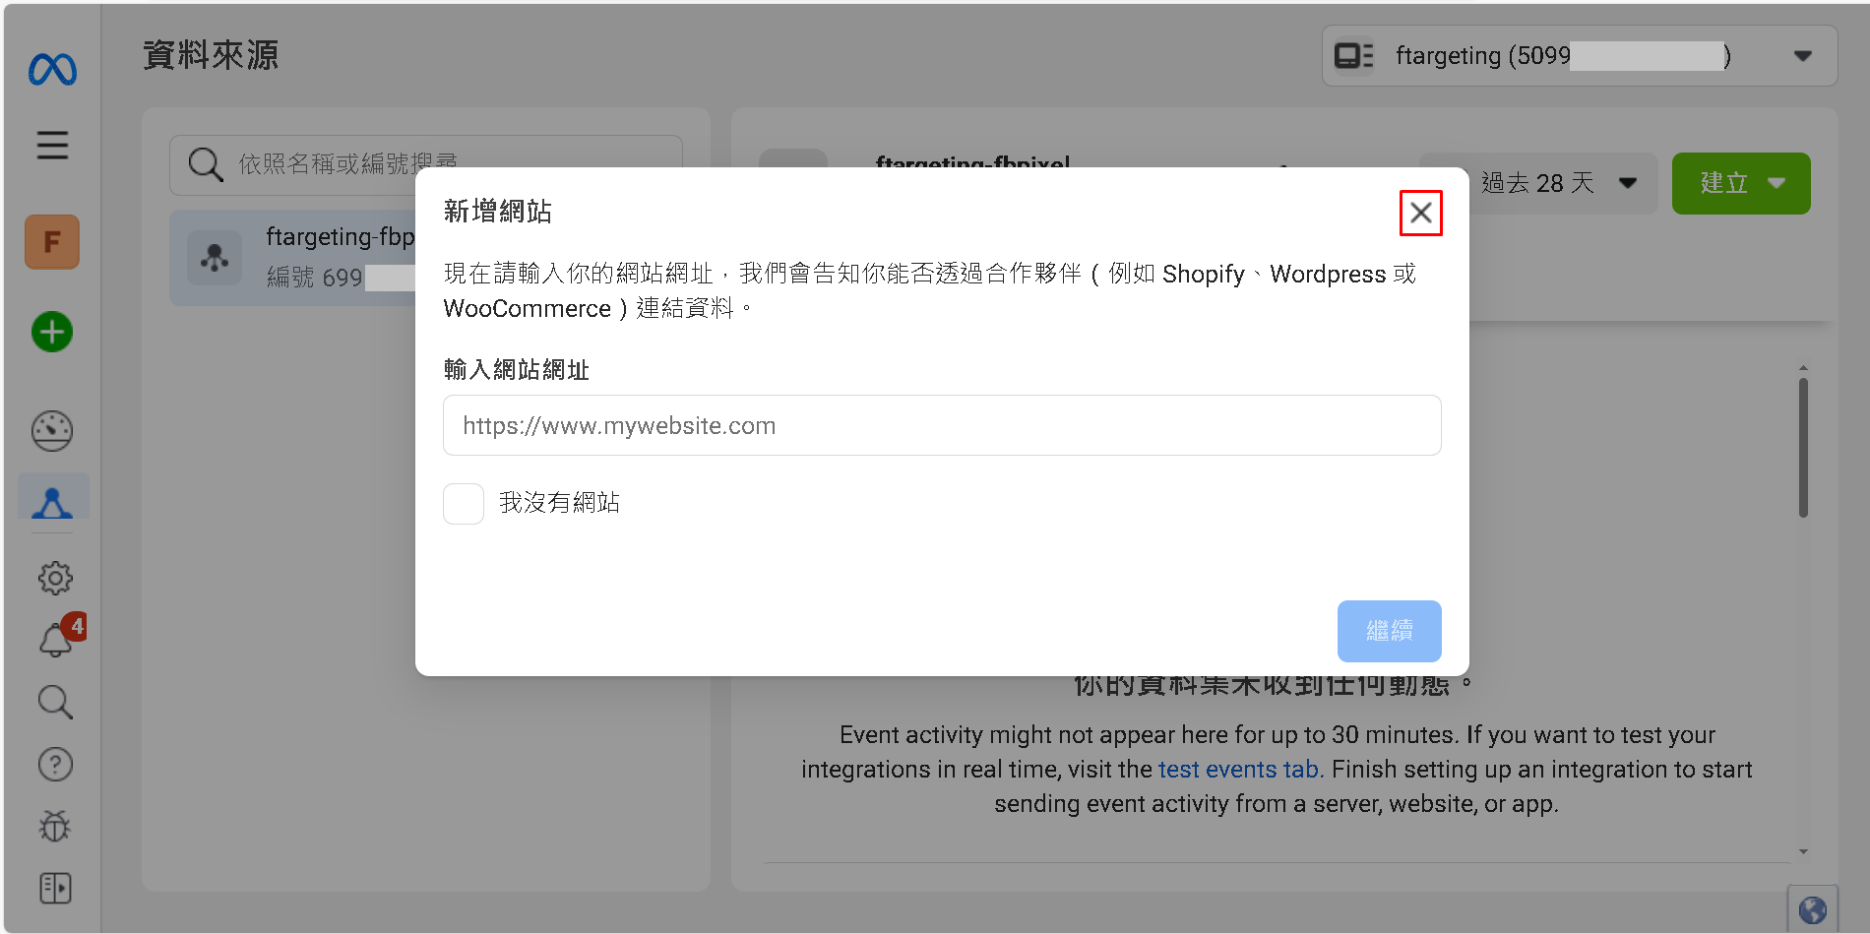Click the green plus add button
Viewport: 1870px width, 934px height.
(x=52, y=332)
